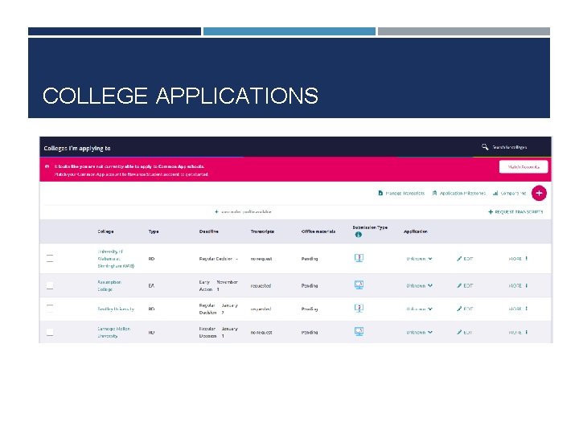Click the round pink plus add button
Screen dimensions: 579x434
pyautogui.click(x=539, y=193)
